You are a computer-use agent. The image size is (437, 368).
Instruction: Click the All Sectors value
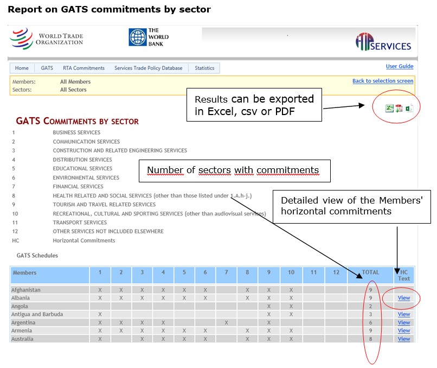click(73, 90)
